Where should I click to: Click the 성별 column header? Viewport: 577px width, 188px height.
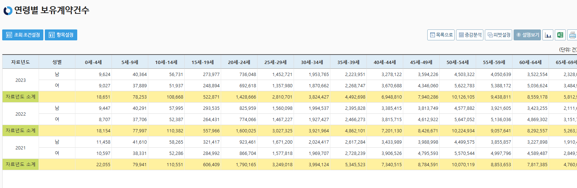click(x=57, y=62)
